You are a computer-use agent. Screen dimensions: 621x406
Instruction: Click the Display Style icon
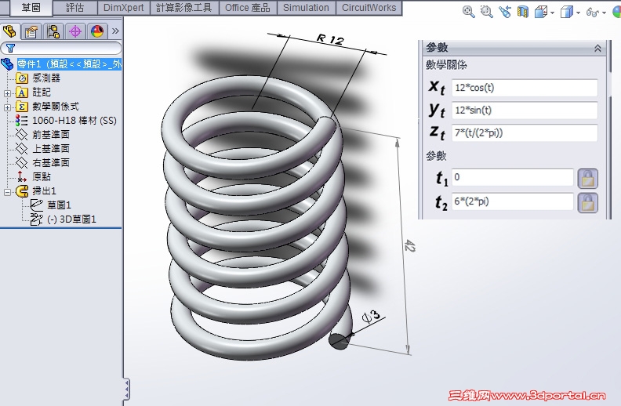point(567,13)
